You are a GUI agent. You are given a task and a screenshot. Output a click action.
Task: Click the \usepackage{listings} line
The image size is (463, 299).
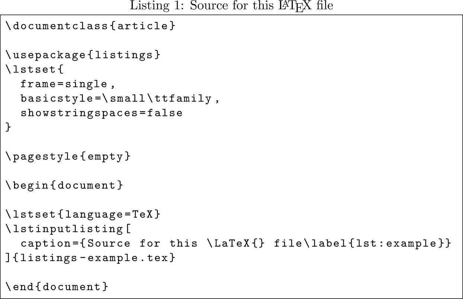(x=83, y=55)
